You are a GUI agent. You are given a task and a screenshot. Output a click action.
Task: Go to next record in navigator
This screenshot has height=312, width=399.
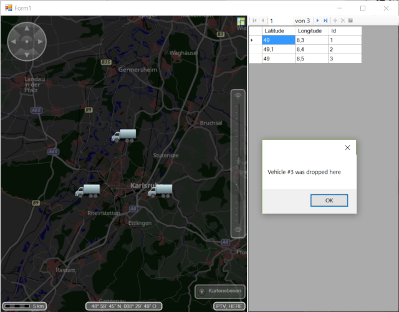pos(317,21)
